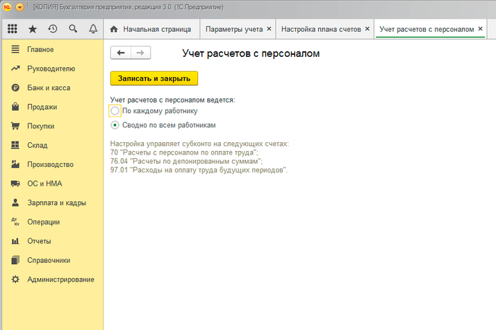Open the sections grid menu icon
Image resolution: width=496 pixels, height=330 pixels.
[12, 29]
